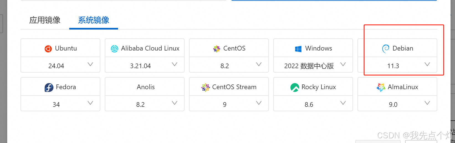Click the Debian swirl logo icon
Viewport: 455px width, 143px height.
[x=385, y=49]
